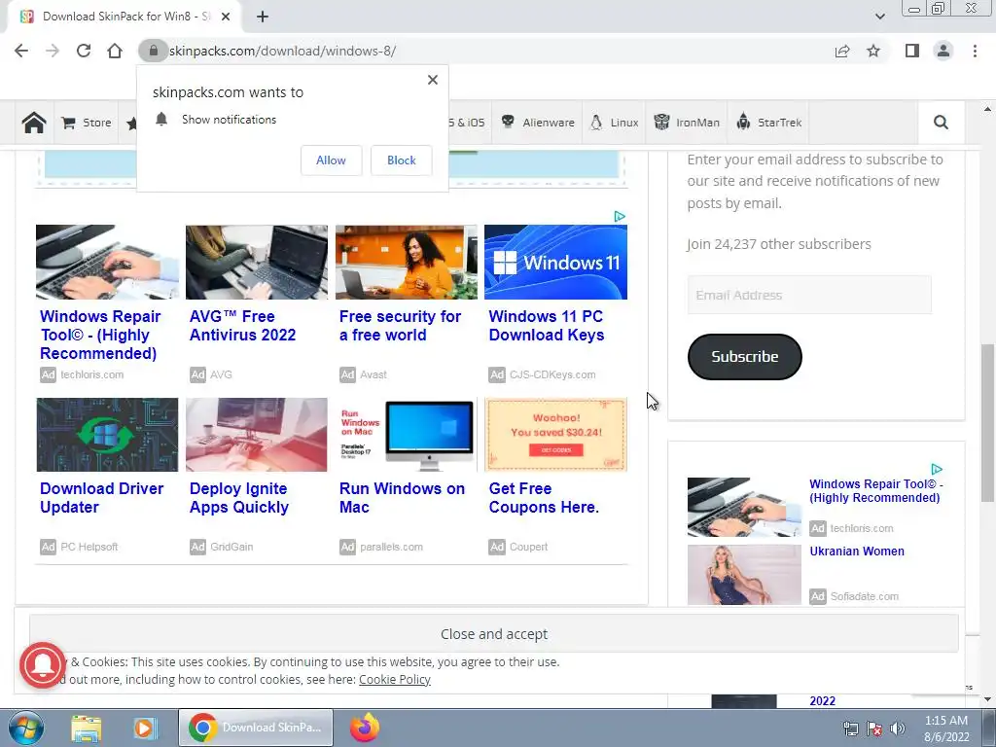The width and height of the screenshot is (996, 747).
Task: Open the Store menu item
Action: (x=87, y=122)
